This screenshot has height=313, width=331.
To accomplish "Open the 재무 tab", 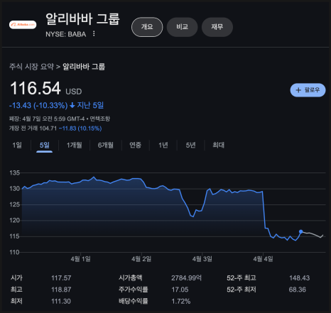I will pyautogui.click(x=217, y=27).
